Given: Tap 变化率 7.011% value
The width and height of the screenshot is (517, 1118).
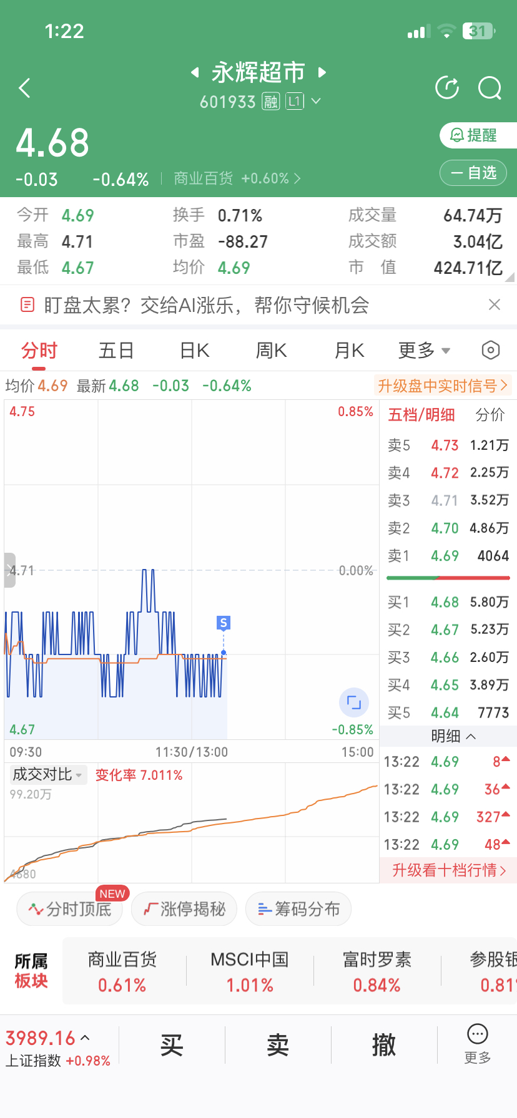Looking at the screenshot, I should 139,775.
